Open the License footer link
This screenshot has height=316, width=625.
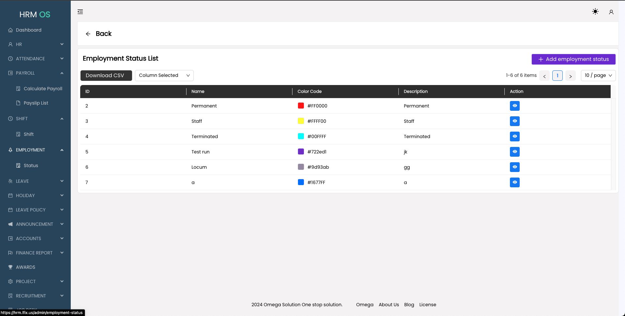pos(428,305)
